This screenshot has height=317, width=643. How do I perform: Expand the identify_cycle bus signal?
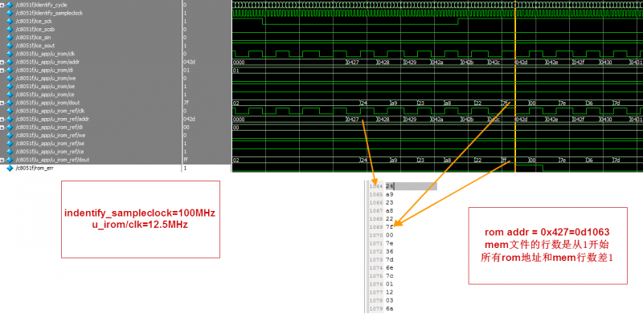(x=2, y=5)
